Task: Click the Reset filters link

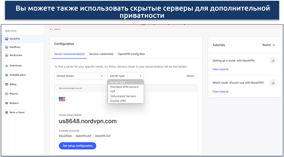Action: [x=190, y=76]
